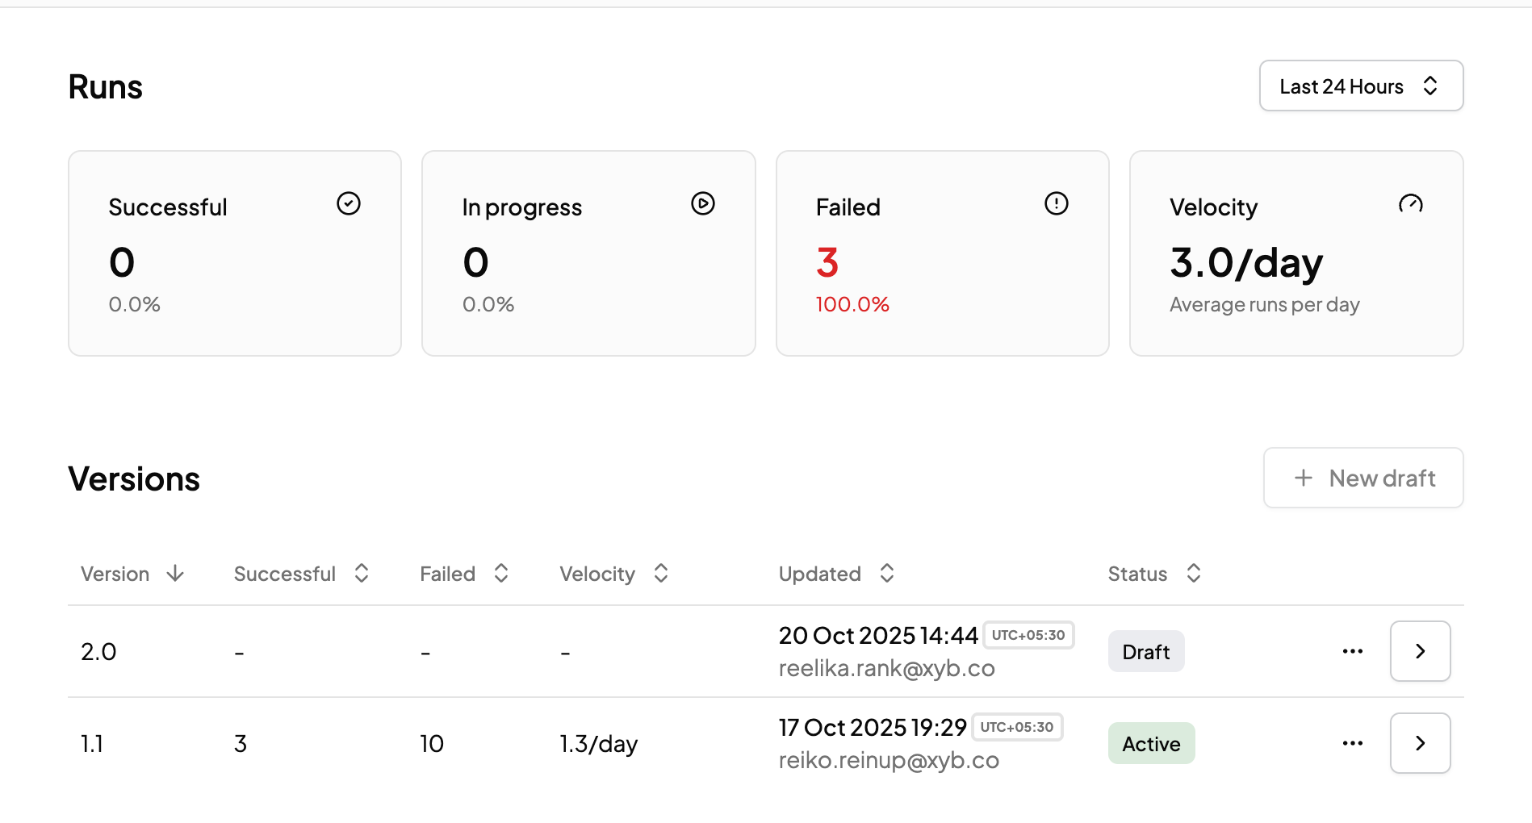Click the Draft status badge
The width and height of the screenshot is (1532, 823).
pos(1145,652)
